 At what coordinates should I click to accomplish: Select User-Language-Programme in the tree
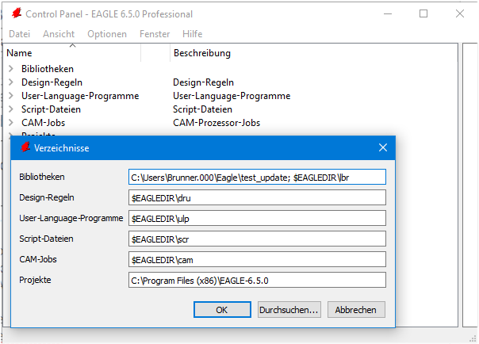pyautogui.click(x=80, y=96)
